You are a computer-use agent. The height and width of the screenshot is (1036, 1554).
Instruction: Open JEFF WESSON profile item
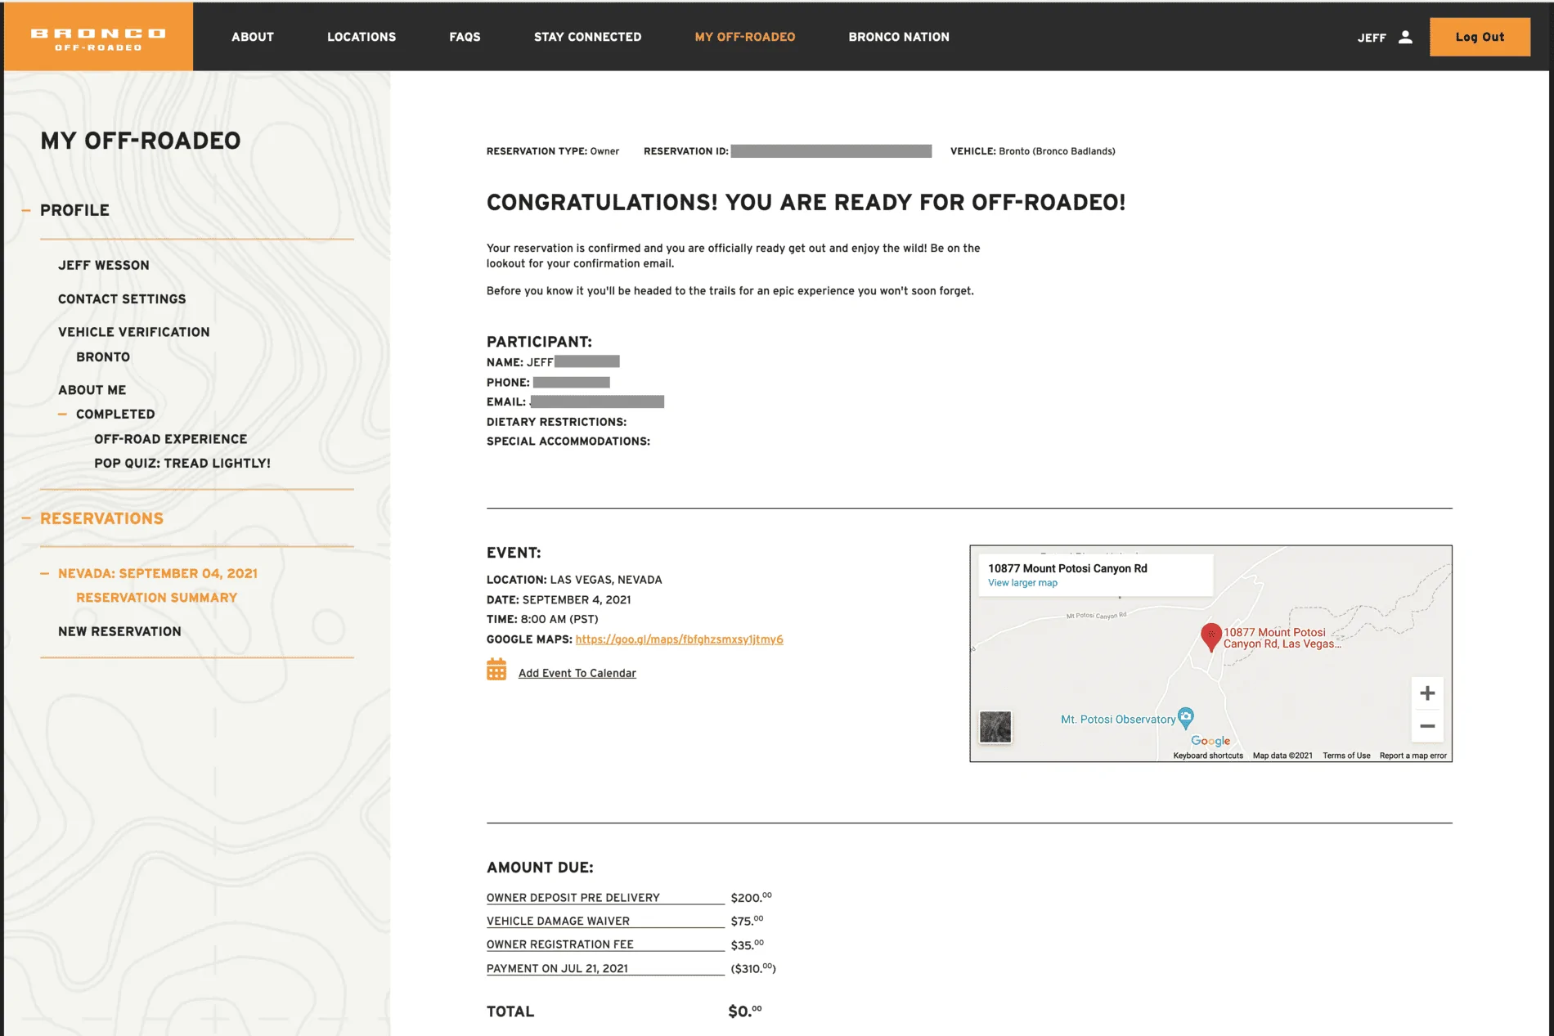[104, 265]
